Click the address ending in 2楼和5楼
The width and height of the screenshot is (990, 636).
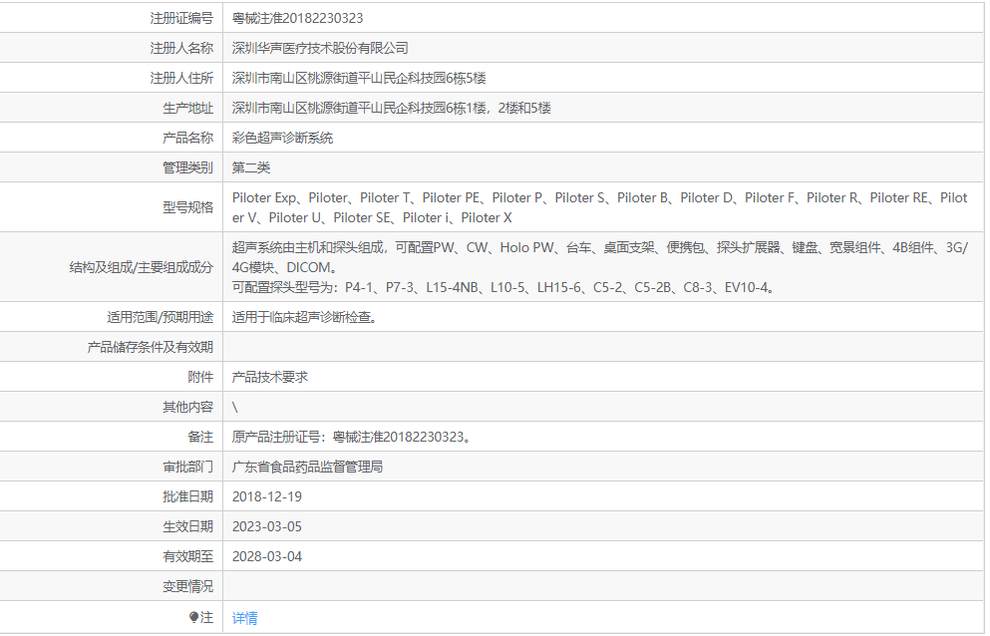pyautogui.click(x=392, y=108)
